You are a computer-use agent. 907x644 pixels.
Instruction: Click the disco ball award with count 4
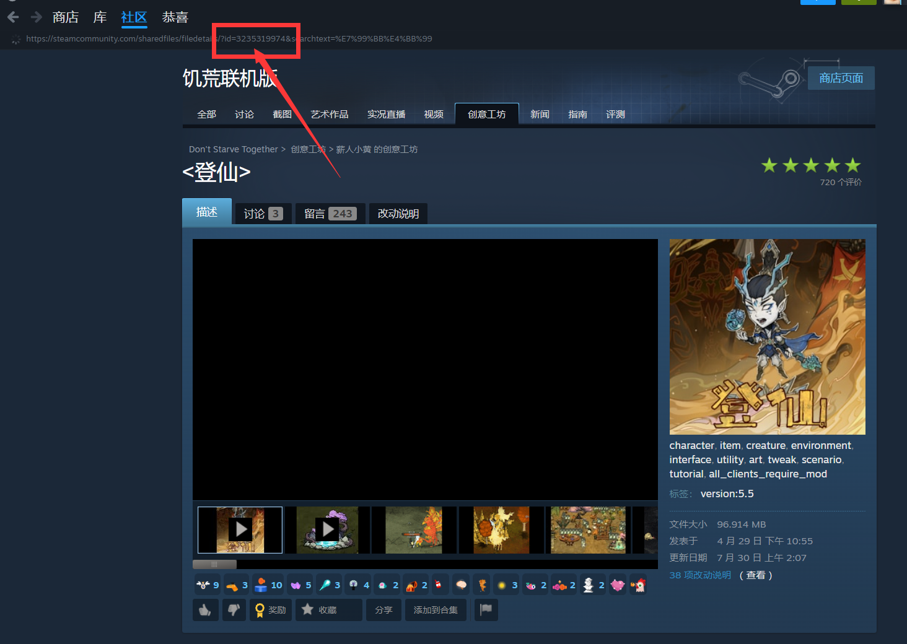(x=359, y=585)
